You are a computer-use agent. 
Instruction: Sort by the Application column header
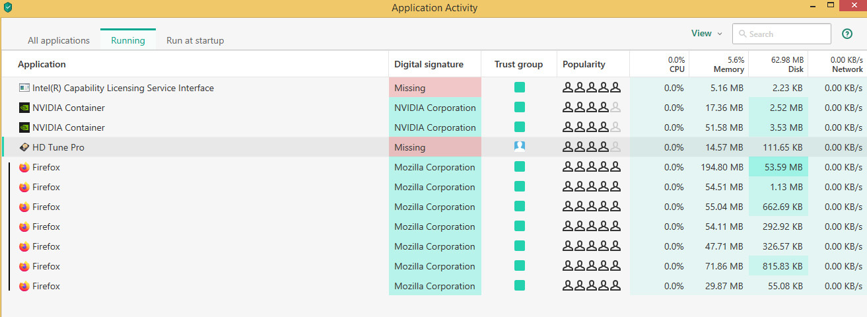pos(42,64)
